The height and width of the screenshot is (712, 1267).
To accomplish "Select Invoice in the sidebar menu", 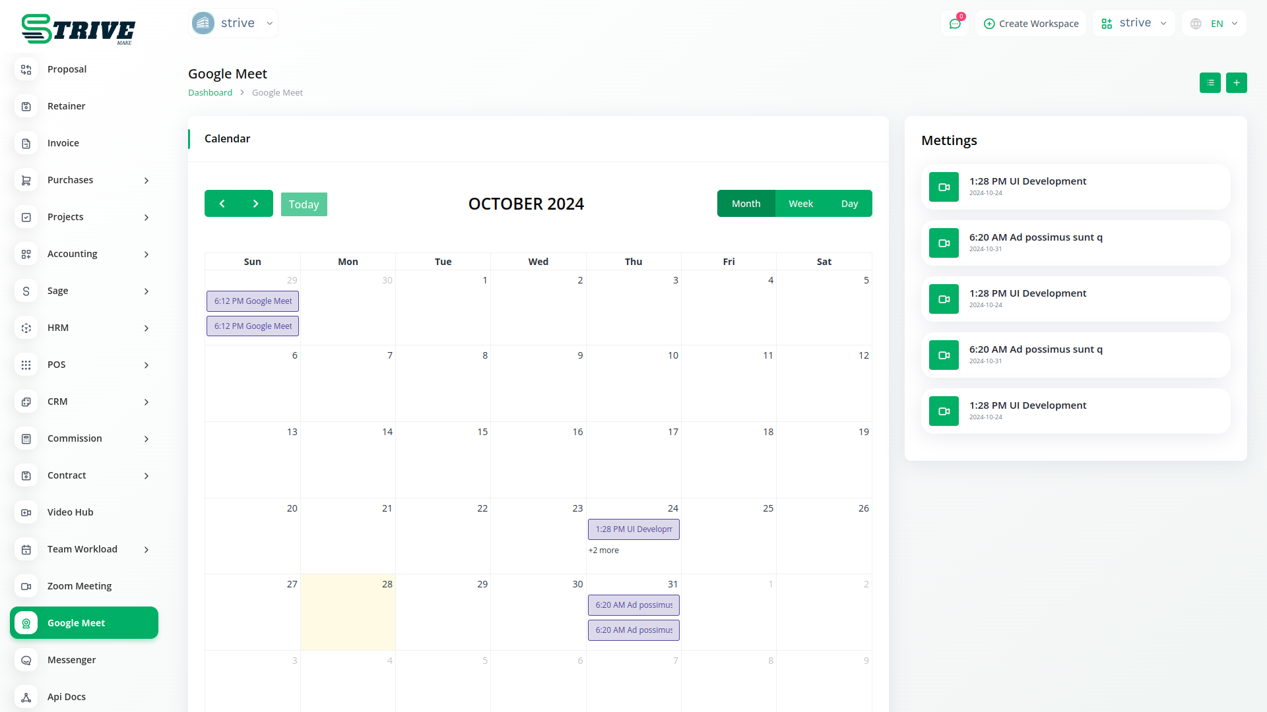I will pyautogui.click(x=63, y=143).
